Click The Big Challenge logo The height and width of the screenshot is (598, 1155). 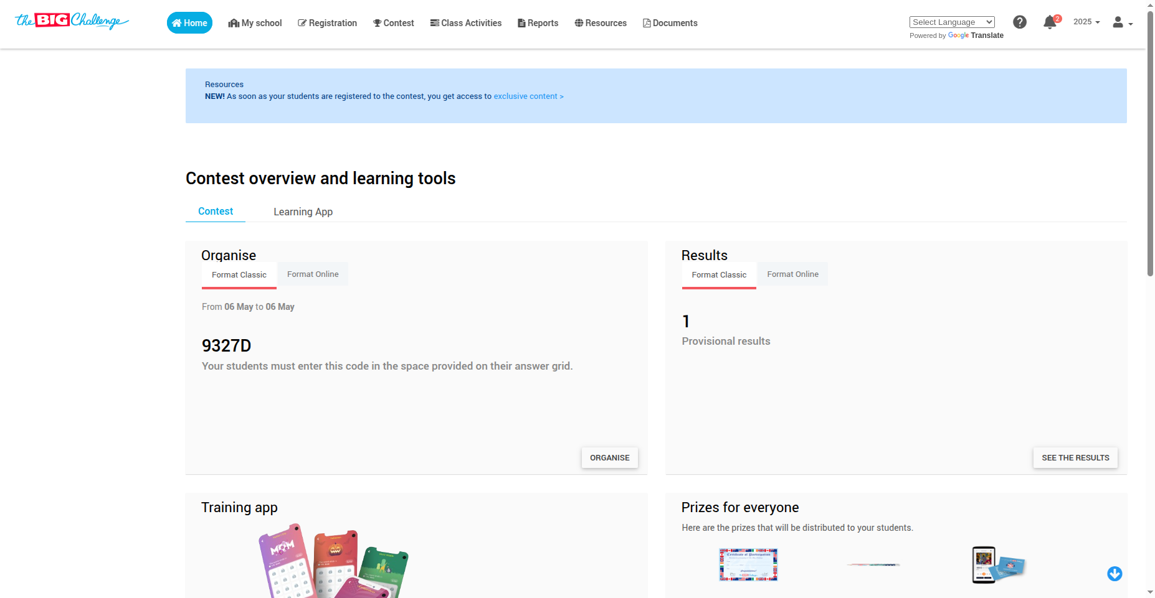pos(72,21)
